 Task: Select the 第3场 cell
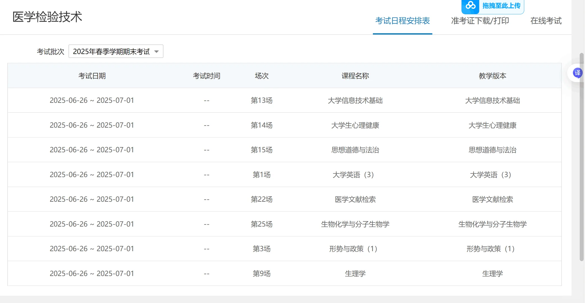(261, 249)
